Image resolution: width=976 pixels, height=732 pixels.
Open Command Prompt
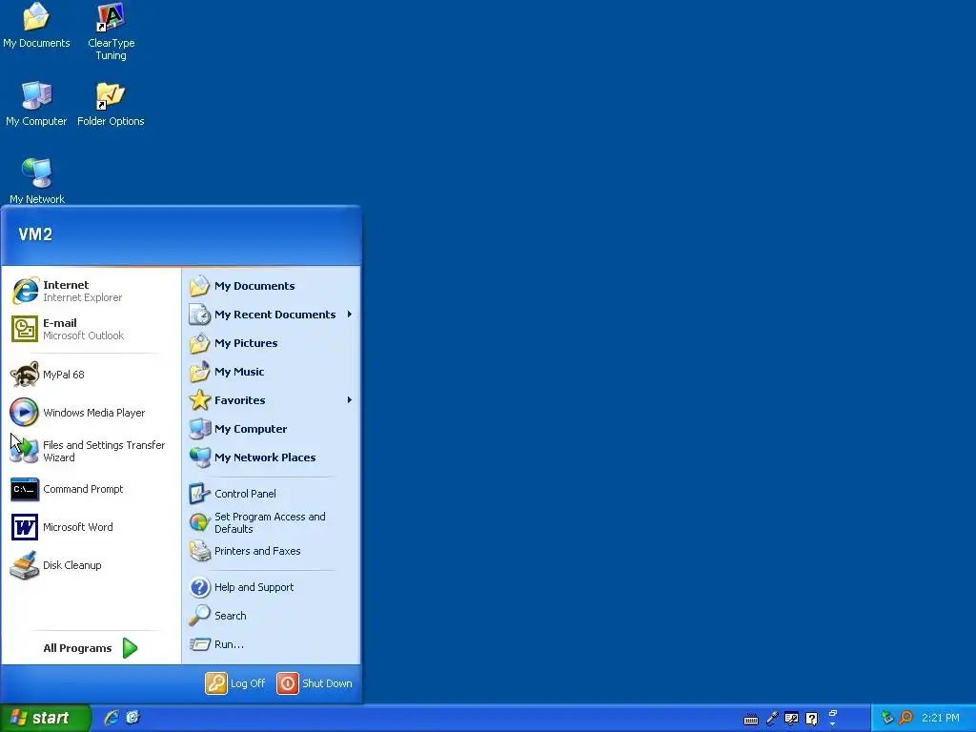tap(91, 489)
